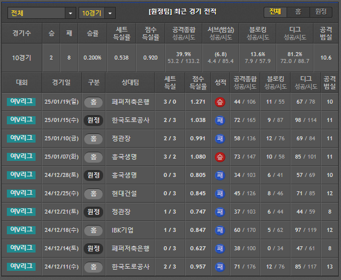The image size is (341, 280).
Task: Click opponent IBK기업 in 24/12/18 row
Action: tap(123, 230)
